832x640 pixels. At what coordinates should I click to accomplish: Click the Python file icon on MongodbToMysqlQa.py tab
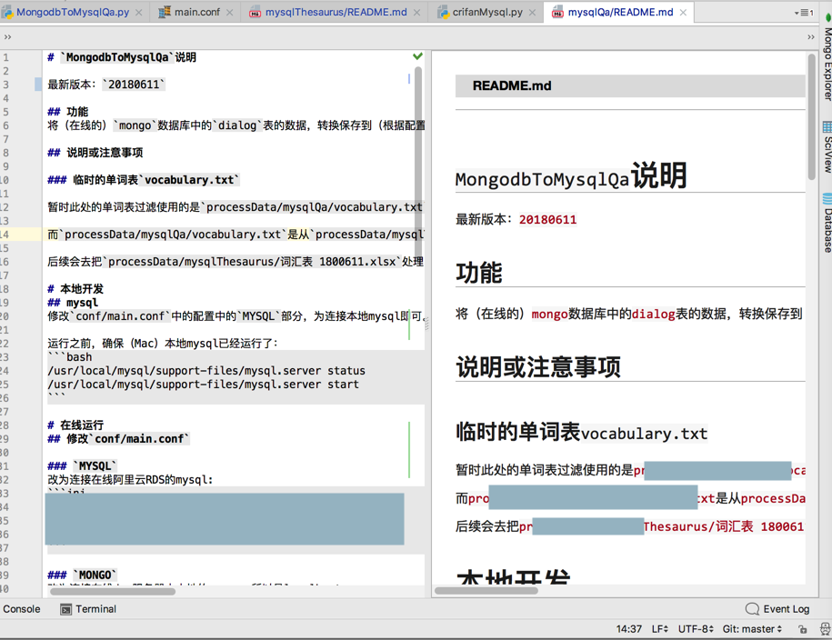pyautogui.click(x=7, y=12)
